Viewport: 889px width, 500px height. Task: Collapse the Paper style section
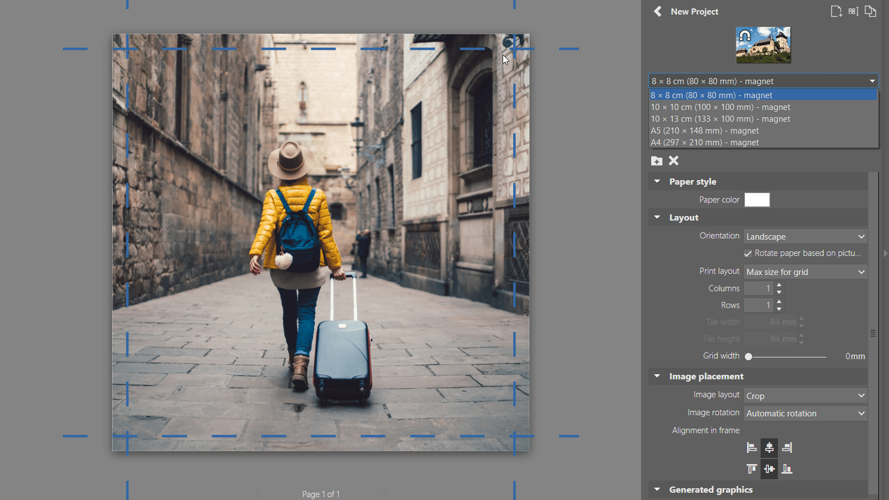coord(657,181)
